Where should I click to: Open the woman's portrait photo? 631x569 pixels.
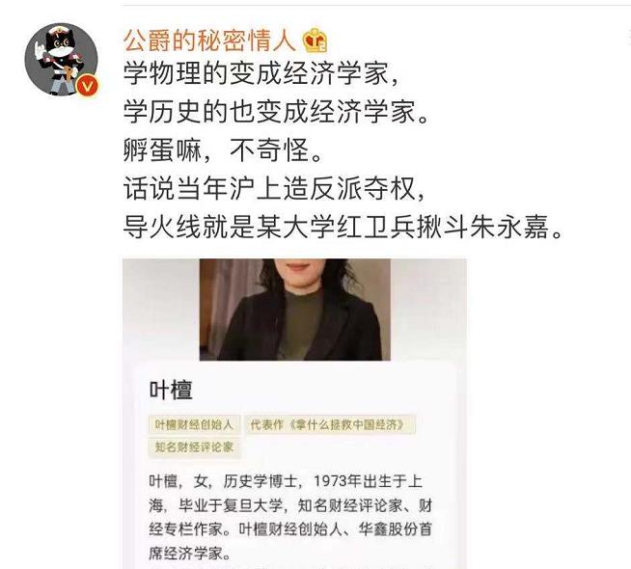294,310
